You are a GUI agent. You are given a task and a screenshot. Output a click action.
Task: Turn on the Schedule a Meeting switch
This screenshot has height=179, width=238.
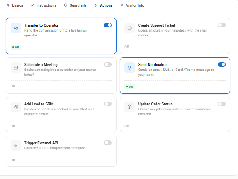(108, 65)
